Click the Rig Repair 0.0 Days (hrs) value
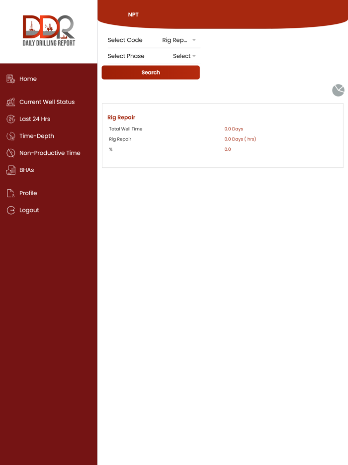The width and height of the screenshot is (348, 465). (x=240, y=139)
